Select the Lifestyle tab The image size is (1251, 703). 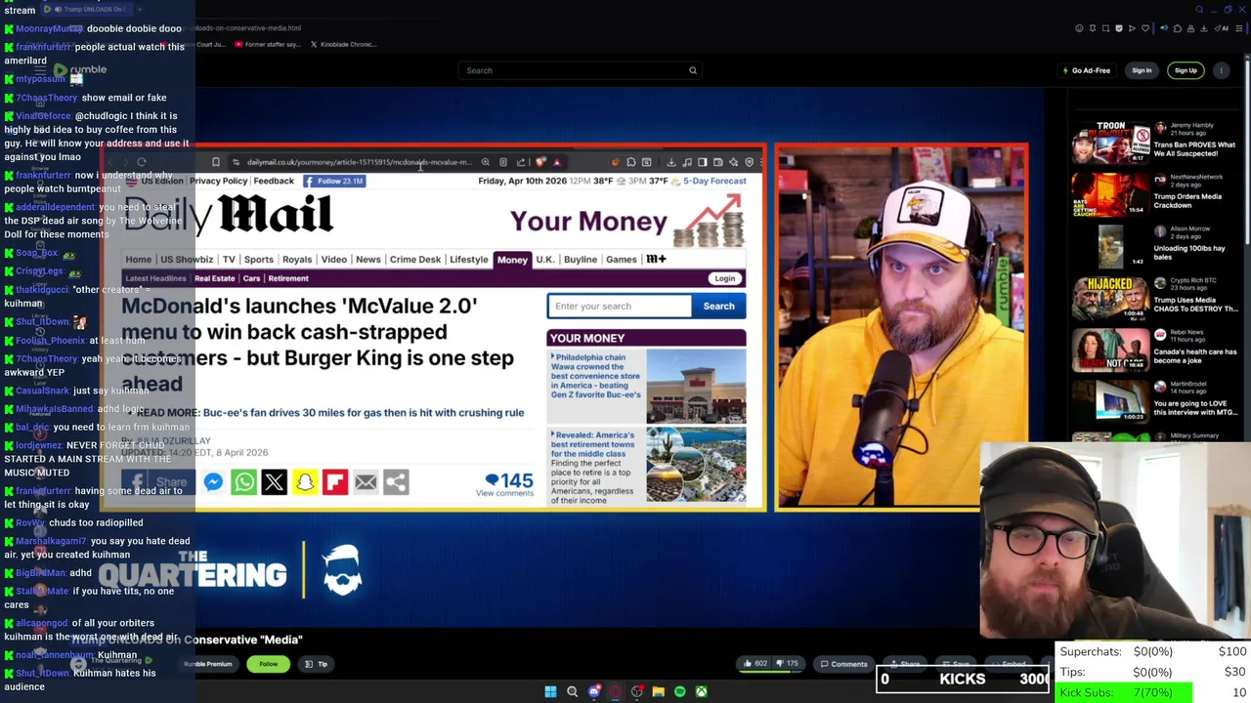468,260
